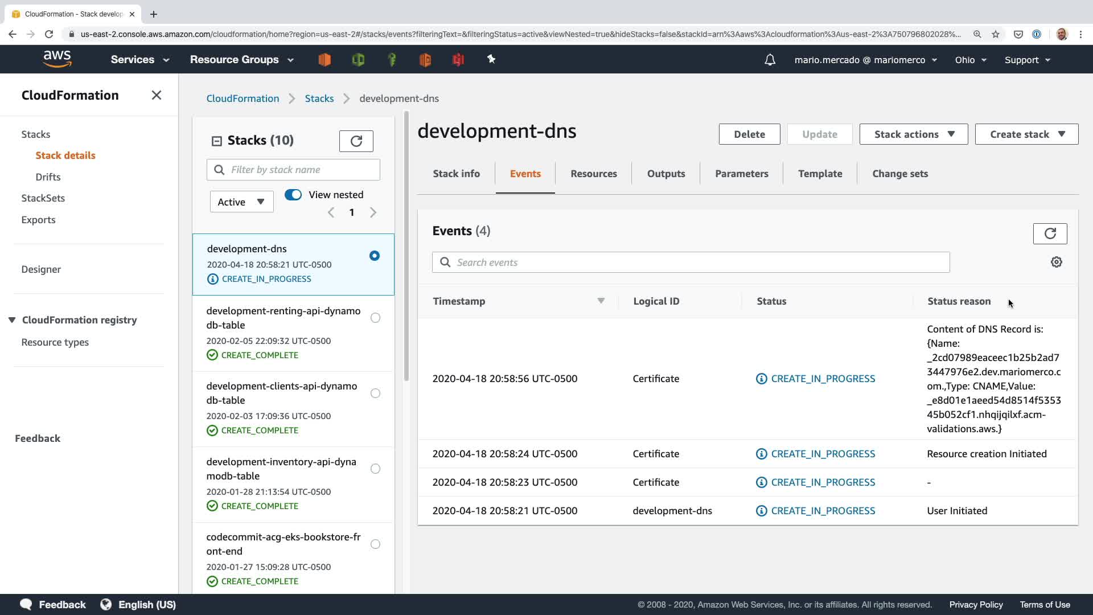Click the Search events field
The width and height of the screenshot is (1093, 615).
point(690,263)
